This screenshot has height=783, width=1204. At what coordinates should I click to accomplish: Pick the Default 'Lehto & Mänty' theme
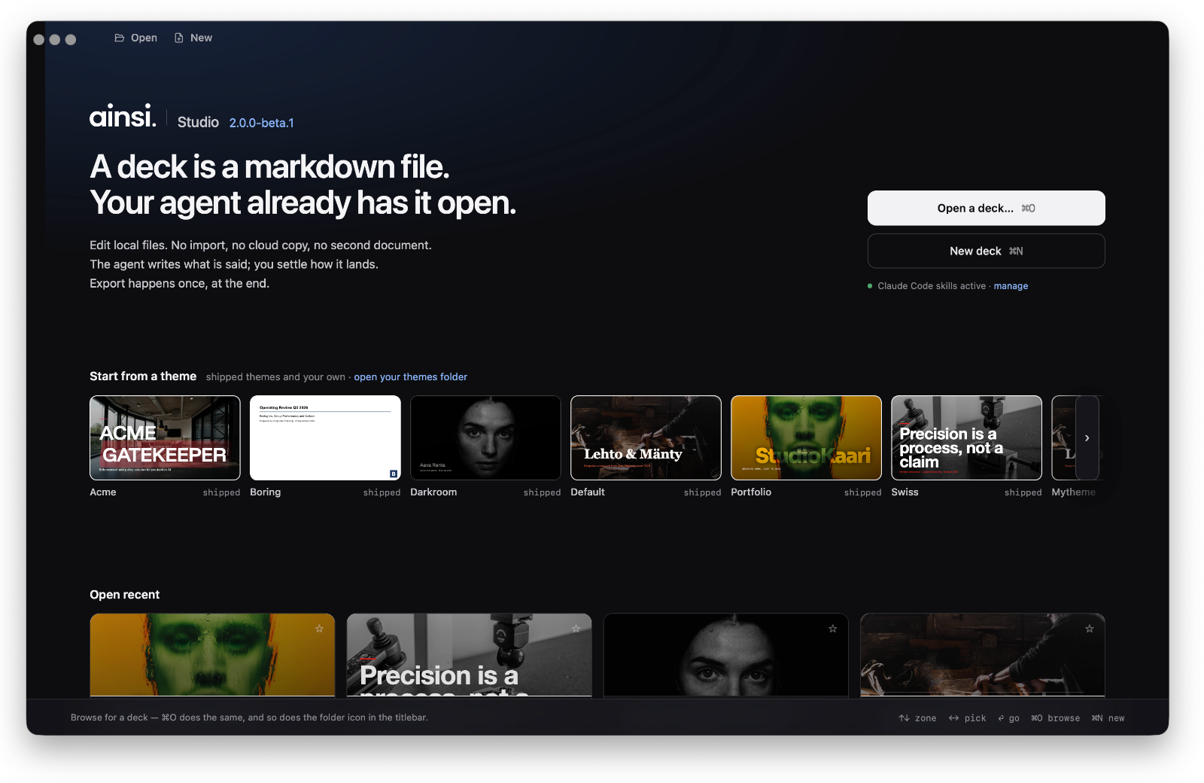pos(646,437)
